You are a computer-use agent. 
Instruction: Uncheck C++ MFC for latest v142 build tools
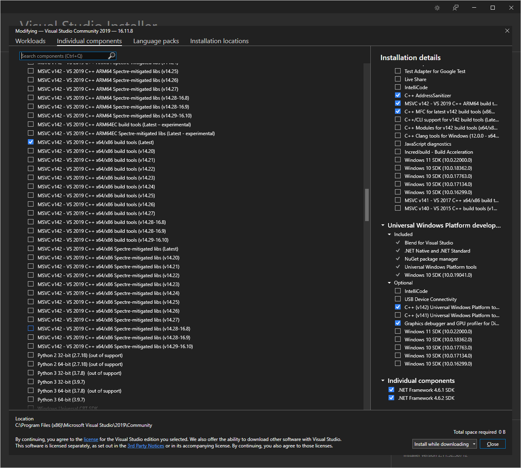pos(398,111)
